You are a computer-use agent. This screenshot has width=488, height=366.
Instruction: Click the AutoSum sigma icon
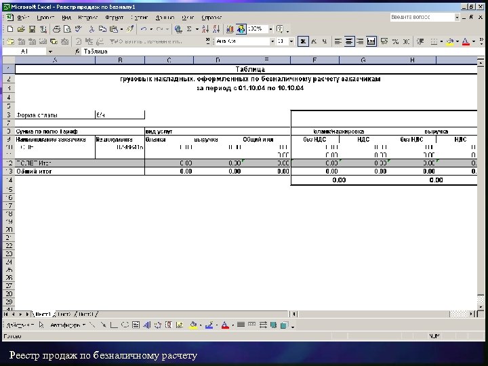189,29
